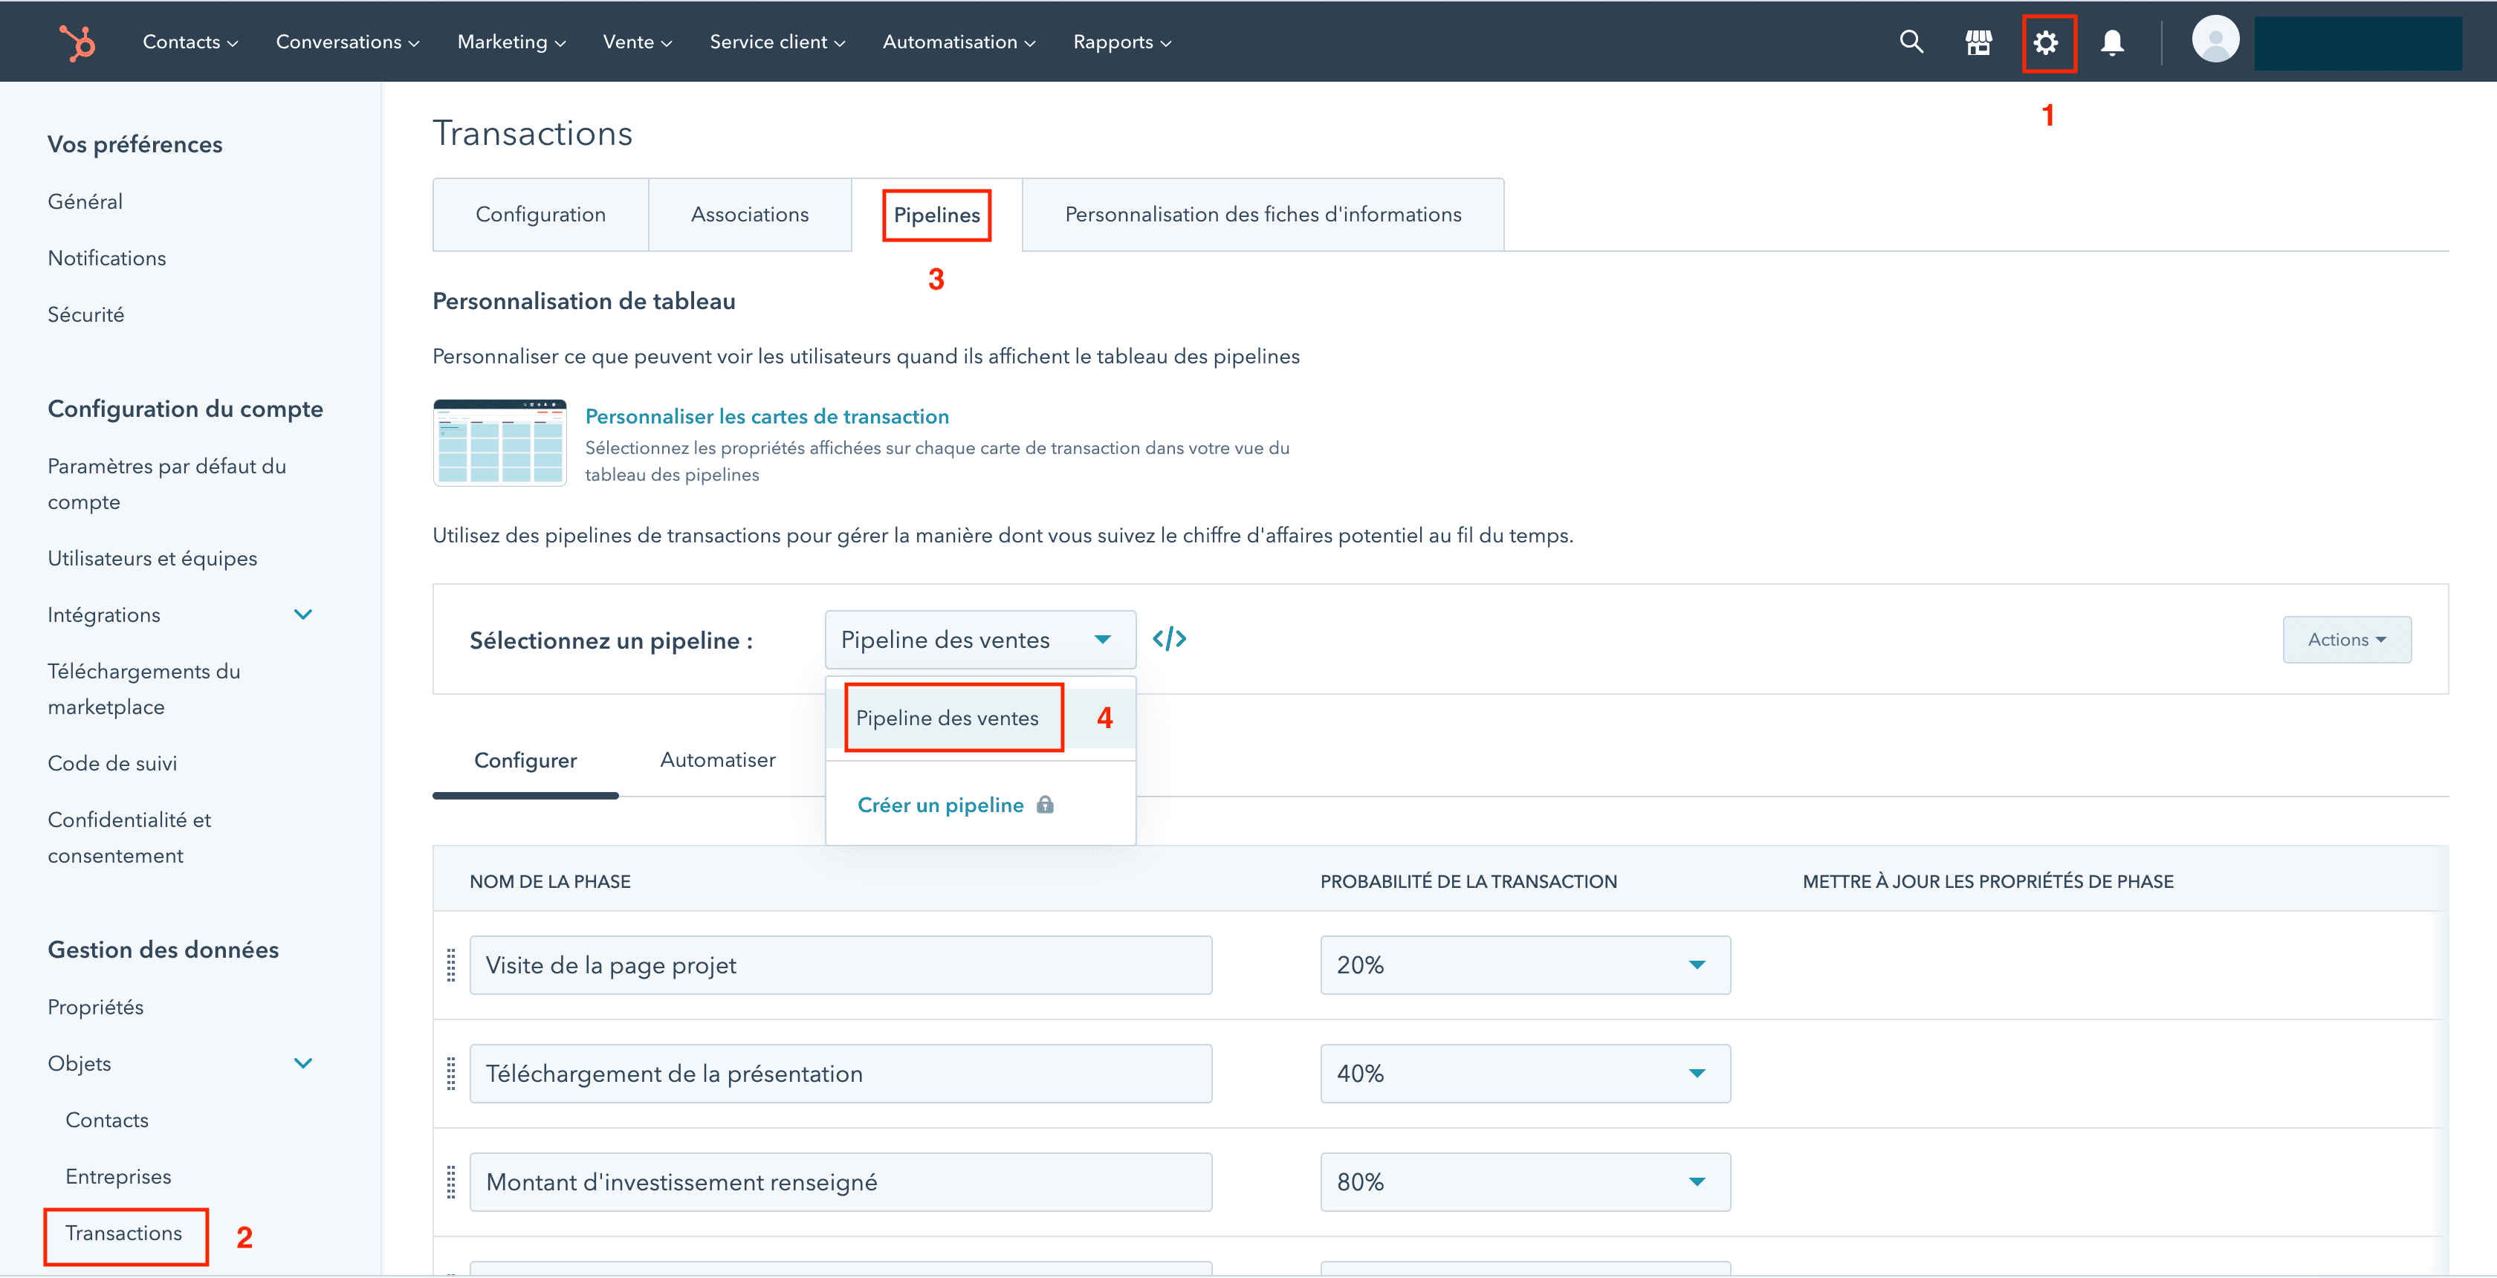The image size is (2497, 1278).
Task: Open the 80% probability dropdown
Action: click(1523, 1182)
